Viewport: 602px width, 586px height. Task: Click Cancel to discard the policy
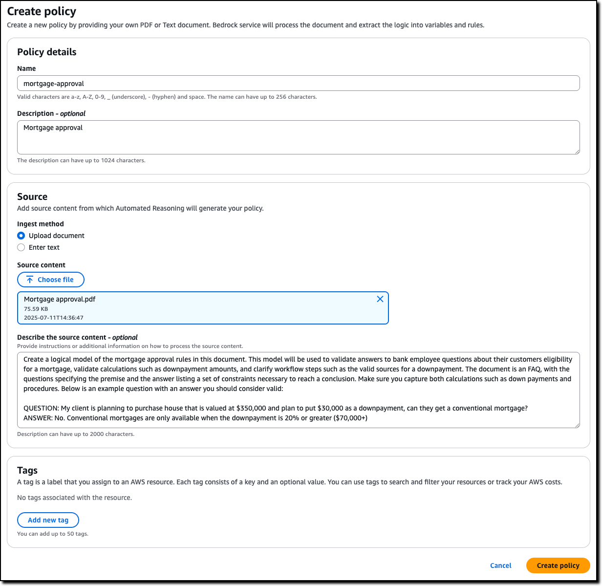click(500, 565)
